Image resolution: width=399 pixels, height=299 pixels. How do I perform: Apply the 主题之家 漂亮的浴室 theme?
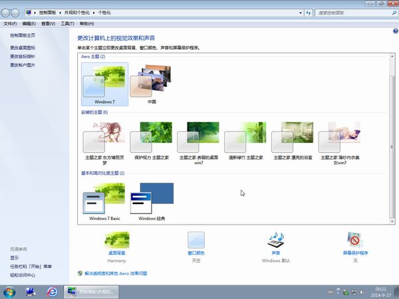(293, 141)
